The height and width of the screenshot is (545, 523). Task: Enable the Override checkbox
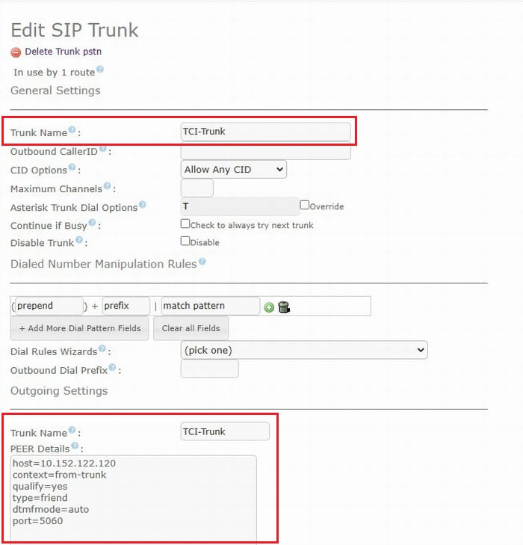pos(304,205)
